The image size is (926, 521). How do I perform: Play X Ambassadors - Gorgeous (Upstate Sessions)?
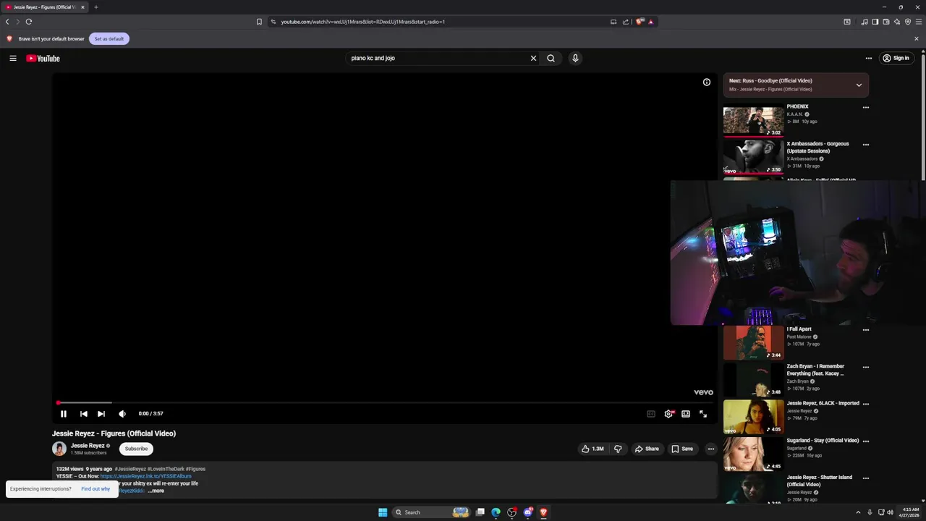point(753,158)
